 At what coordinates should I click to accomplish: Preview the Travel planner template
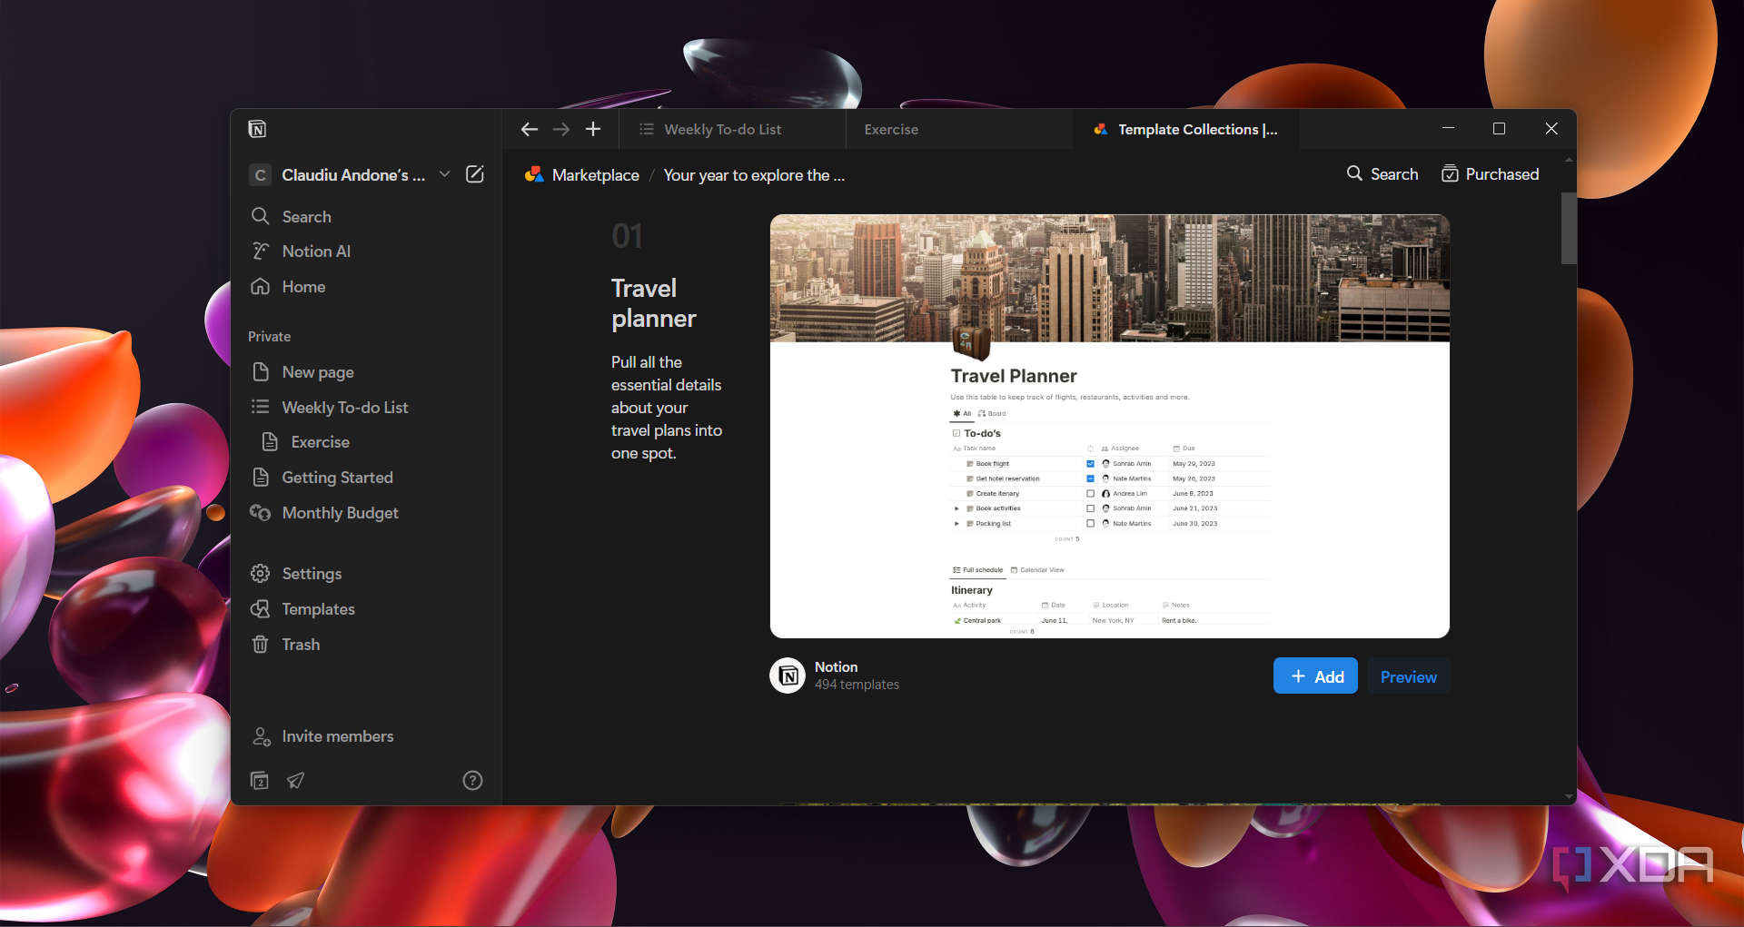pyautogui.click(x=1408, y=676)
